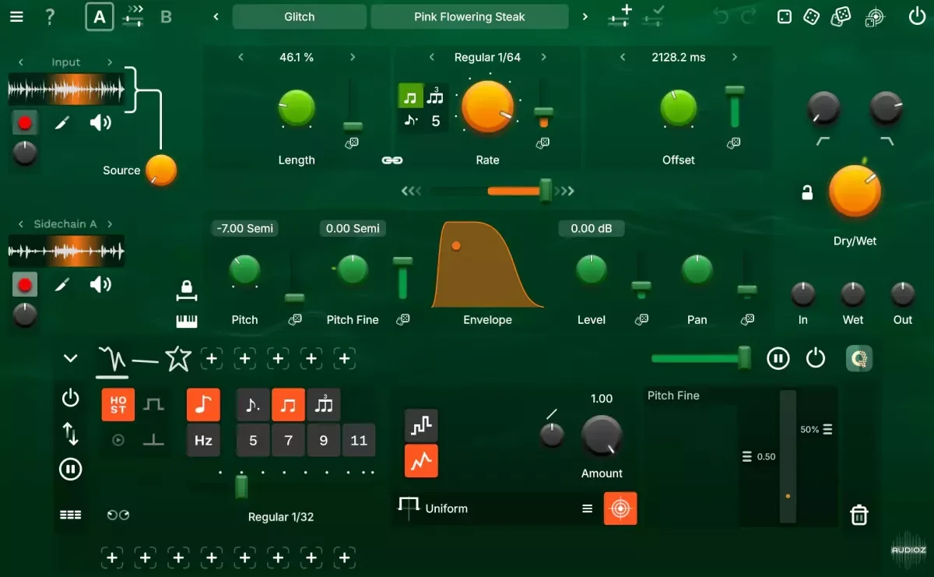This screenshot has width=934, height=577.
Task: Open the hamburger main menu
Action: 16,16
